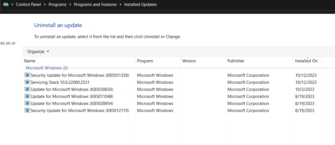The height and width of the screenshot is (145, 335).
Task: Click Microsoft Windows program cell for KB5030650
Action: tap(155, 89)
